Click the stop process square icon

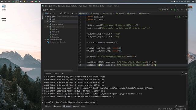pos(182,10)
